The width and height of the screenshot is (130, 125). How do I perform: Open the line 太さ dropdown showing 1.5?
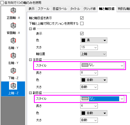click(89, 47)
